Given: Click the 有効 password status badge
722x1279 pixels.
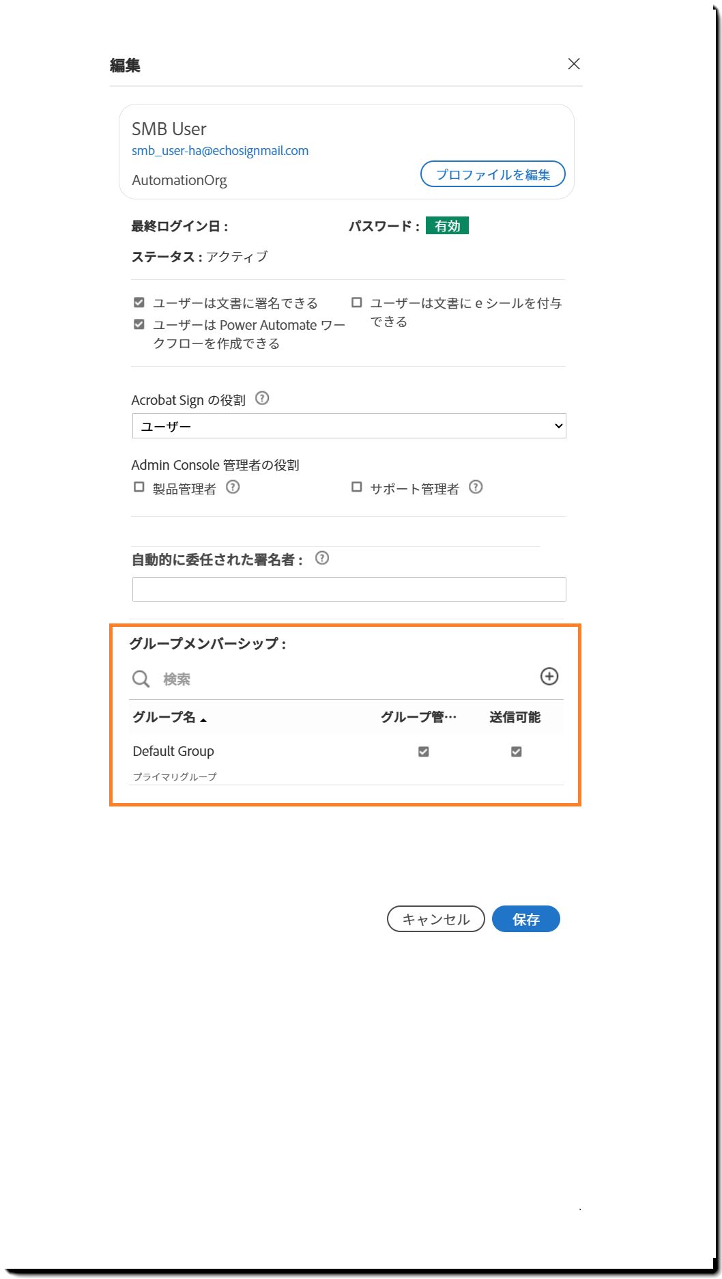Looking at the screenshot, I should 447,225.
